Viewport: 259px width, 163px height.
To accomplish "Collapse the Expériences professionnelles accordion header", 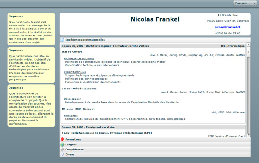I will coord(155,40).
